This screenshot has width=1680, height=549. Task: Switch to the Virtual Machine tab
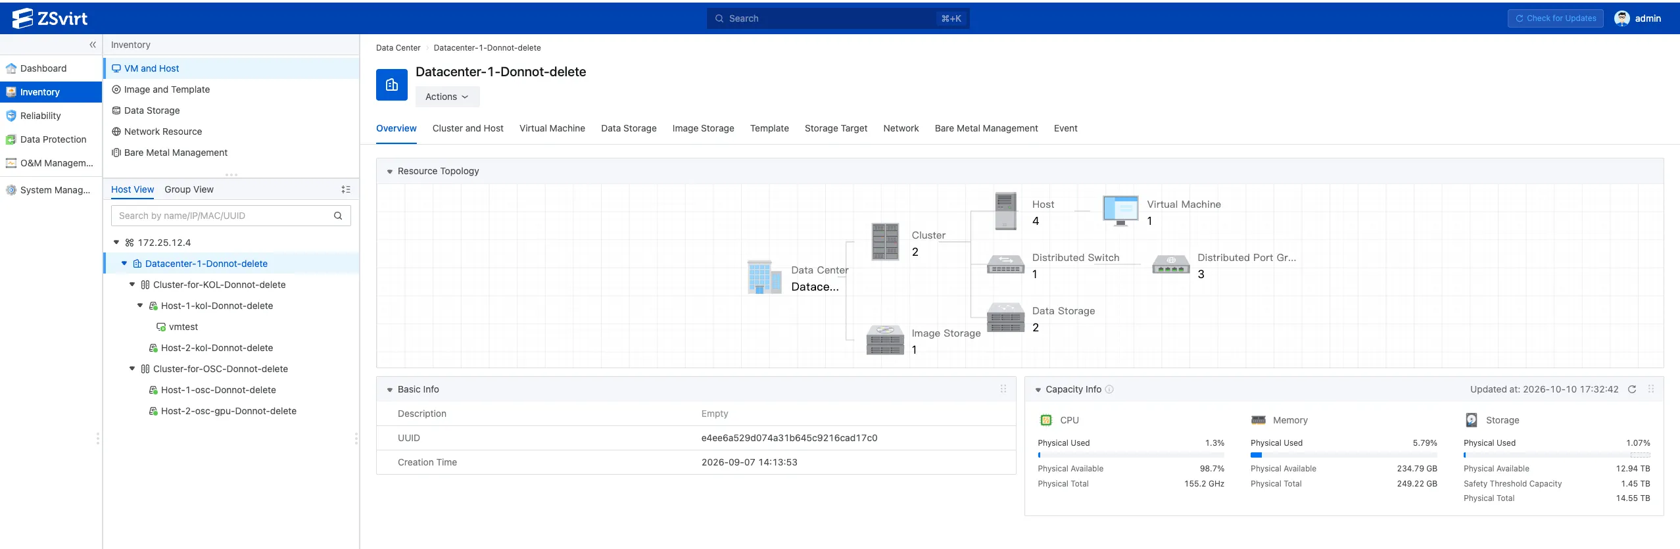click(x=552, y=128)
